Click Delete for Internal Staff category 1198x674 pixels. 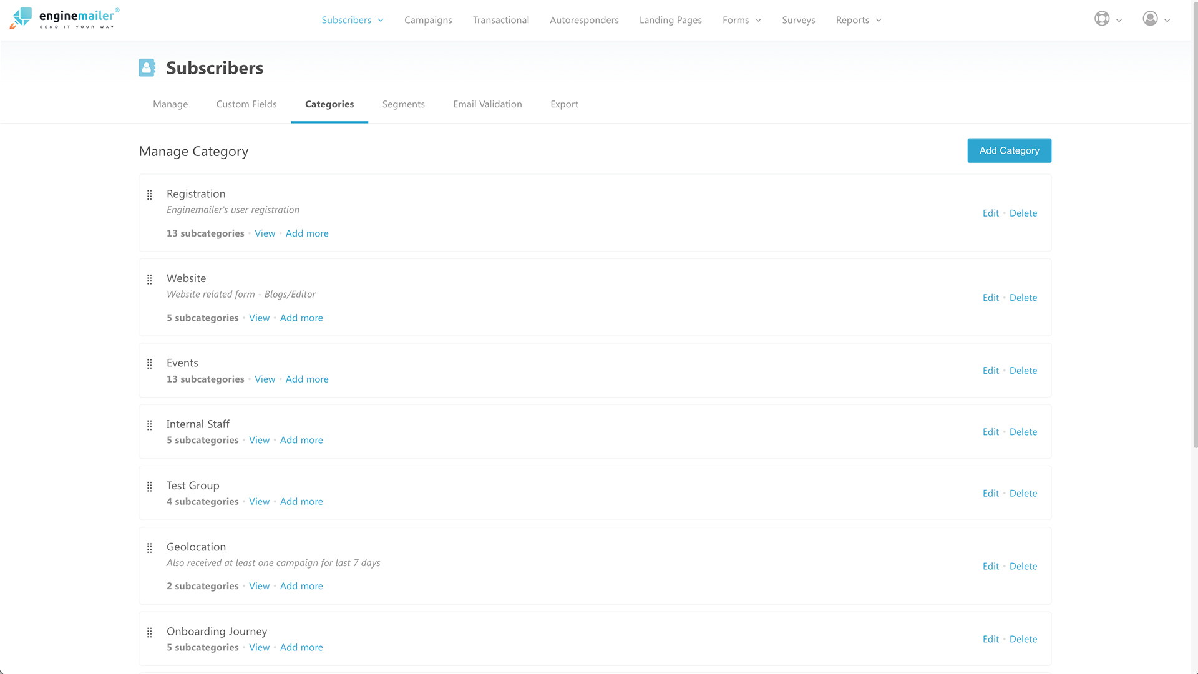pyautogui.click(x=1023, y=431)
